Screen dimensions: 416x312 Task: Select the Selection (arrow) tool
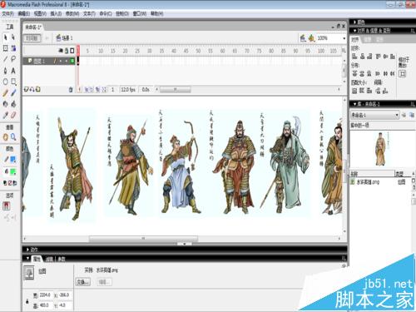(x=6, y=37)
